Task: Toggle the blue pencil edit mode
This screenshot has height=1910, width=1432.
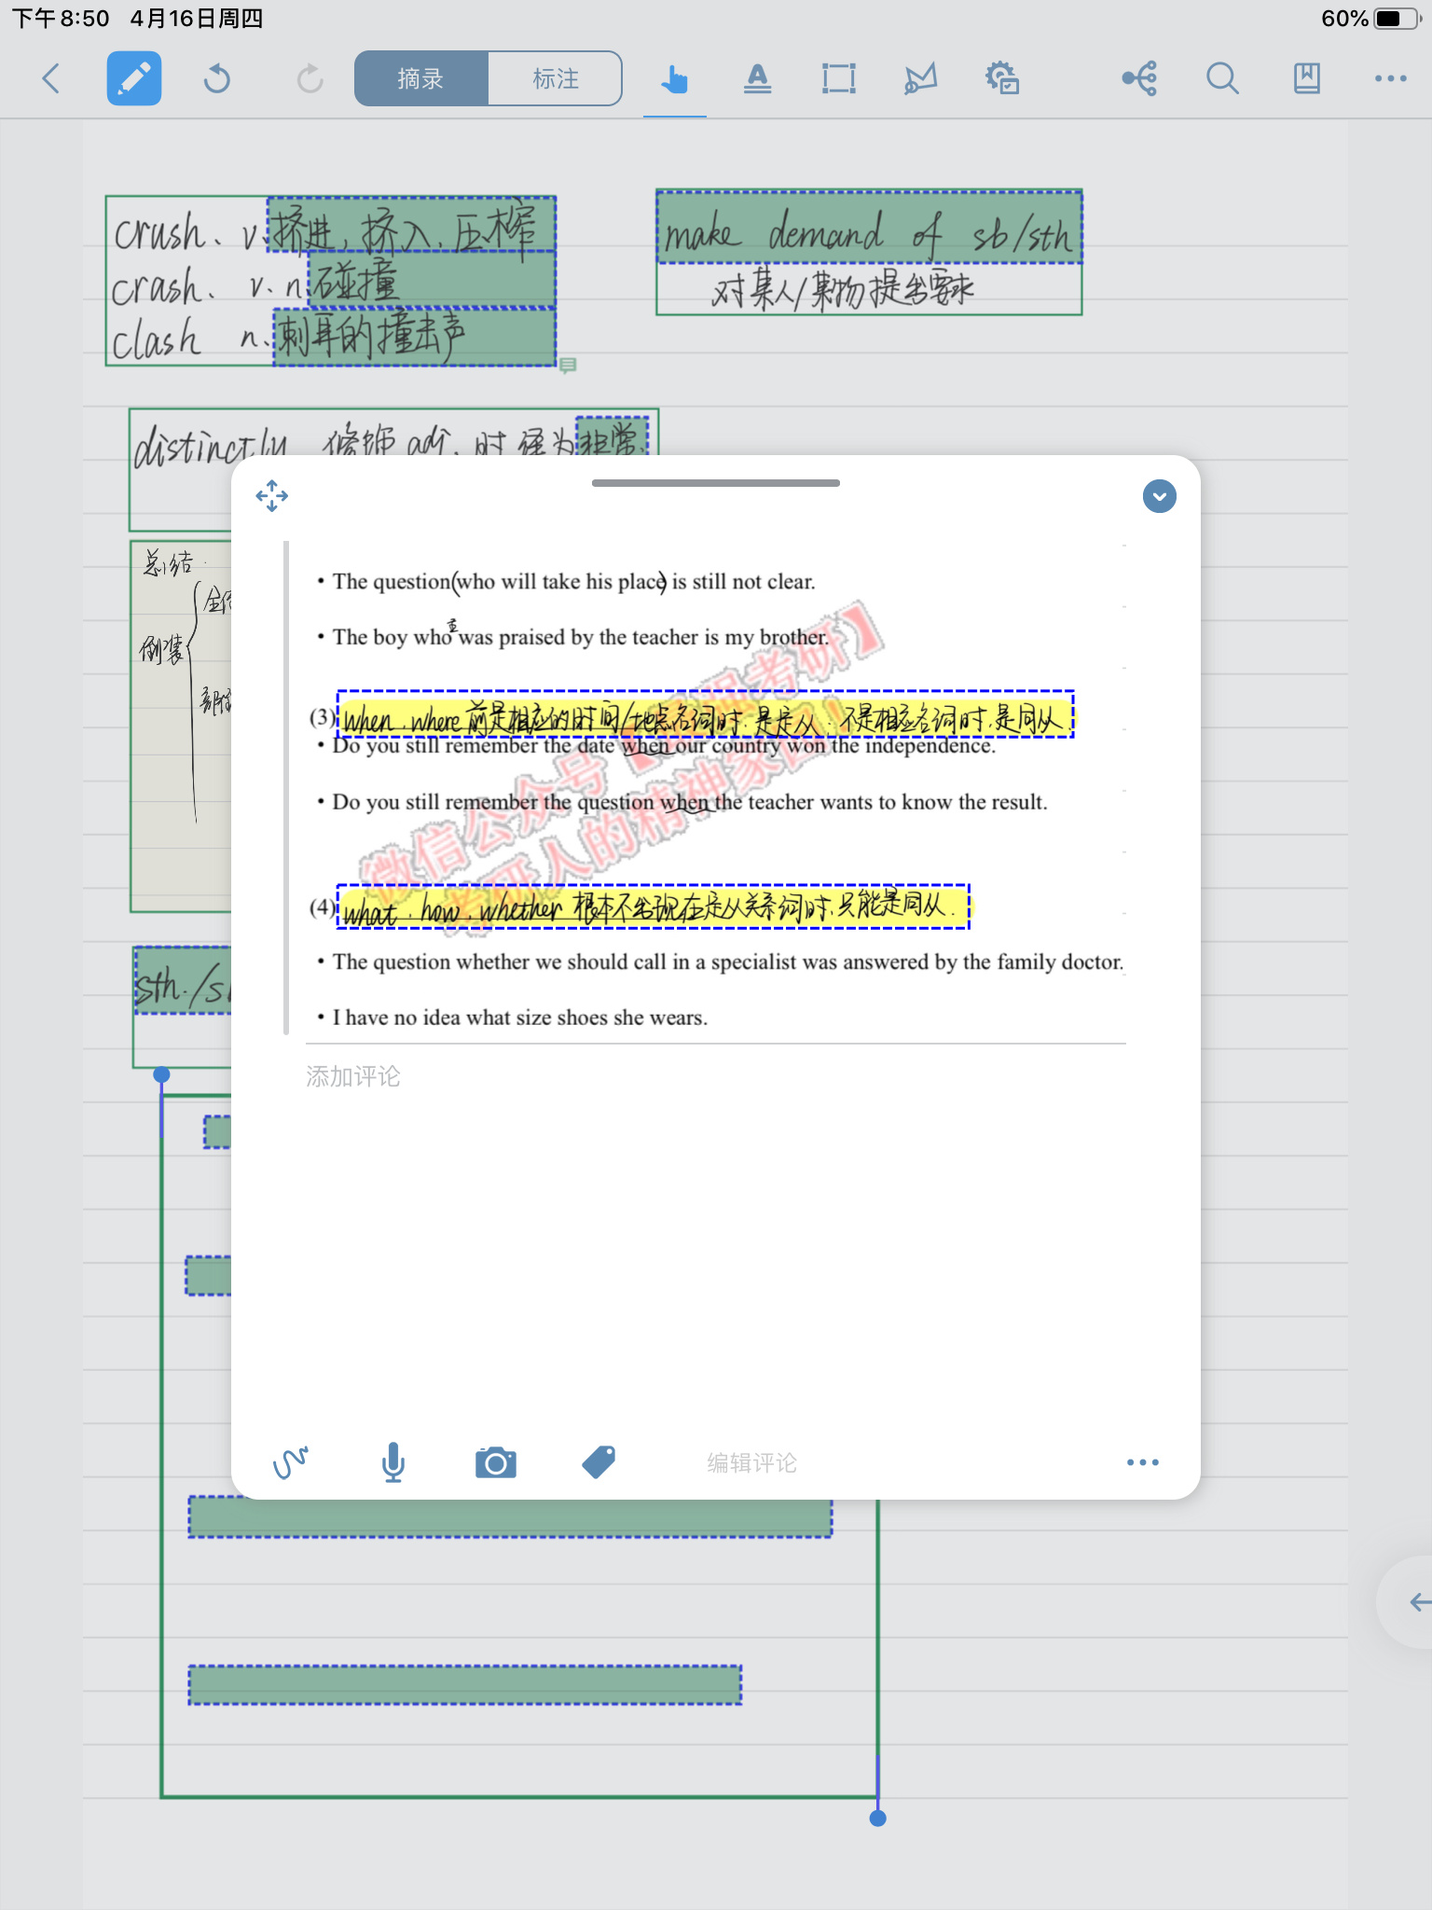Action: click(134, 79)
